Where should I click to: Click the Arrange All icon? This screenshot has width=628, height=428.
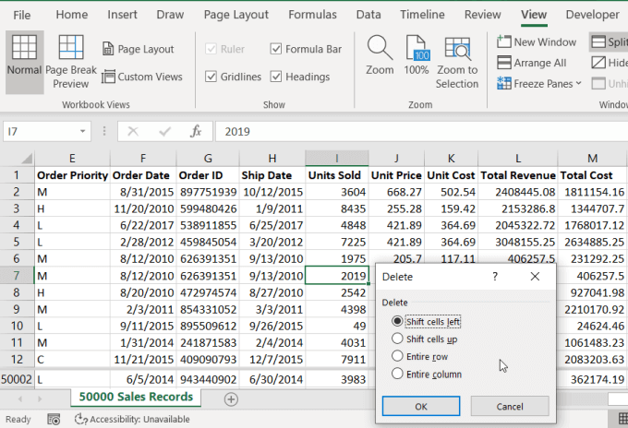click(532, 63)
